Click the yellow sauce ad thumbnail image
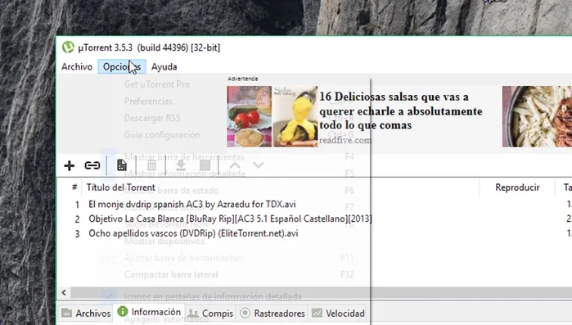 295,116
